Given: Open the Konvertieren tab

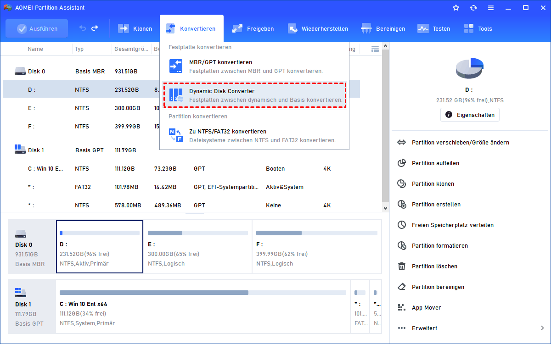Looking at the screenshot, I should click(191, 28).
